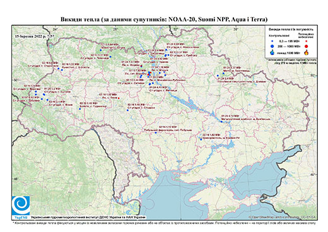Click the orange flame legend icon
Viewport: 328px width, 232px height.
[x=307, y=52]
